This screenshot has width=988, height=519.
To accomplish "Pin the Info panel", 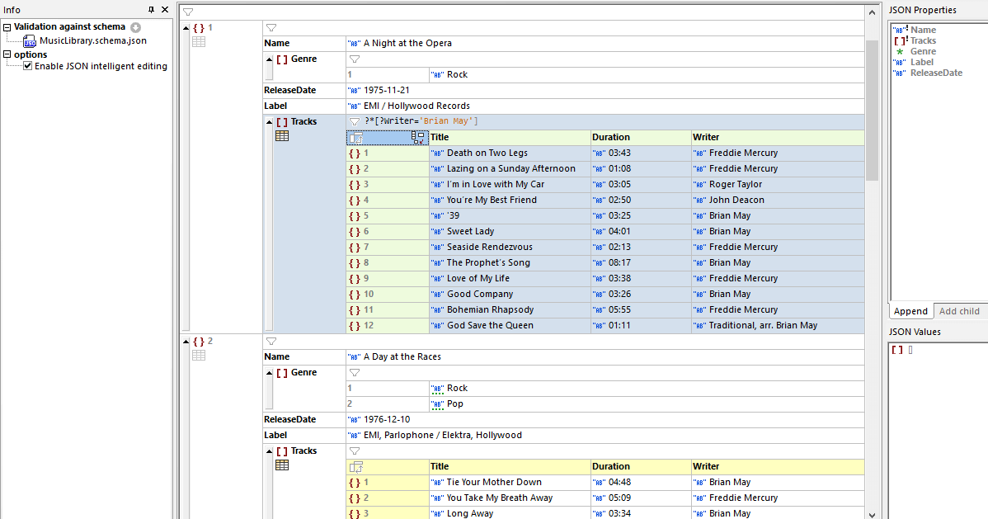I will tap(151, 10).
